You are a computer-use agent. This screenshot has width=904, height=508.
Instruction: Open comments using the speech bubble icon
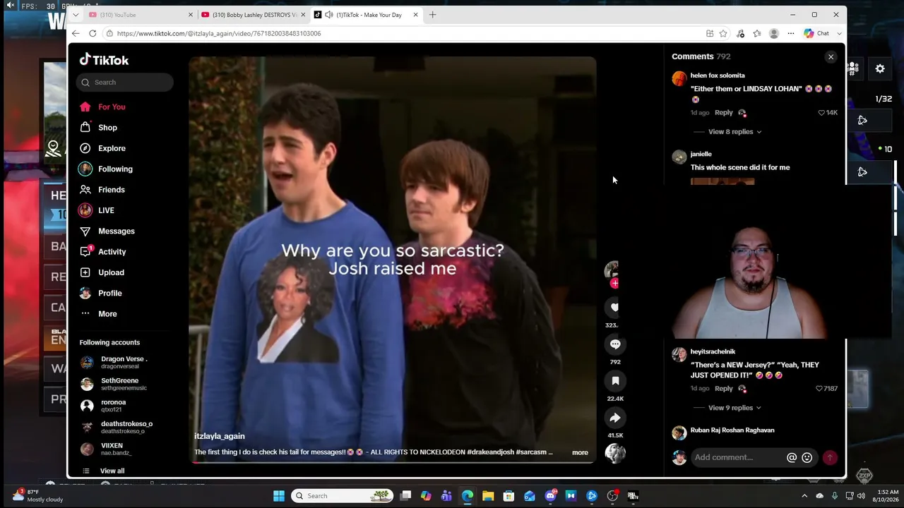coord(615,344)
